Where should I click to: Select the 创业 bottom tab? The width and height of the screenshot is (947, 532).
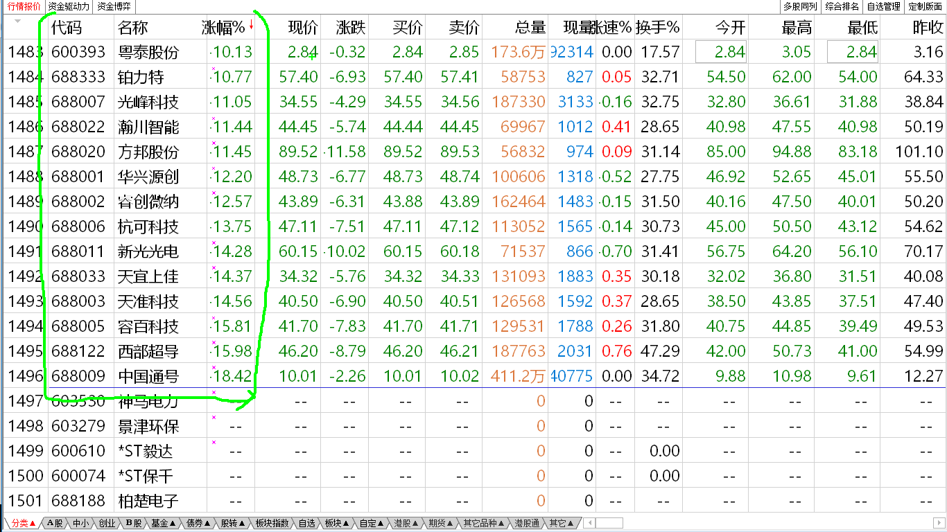107,523
